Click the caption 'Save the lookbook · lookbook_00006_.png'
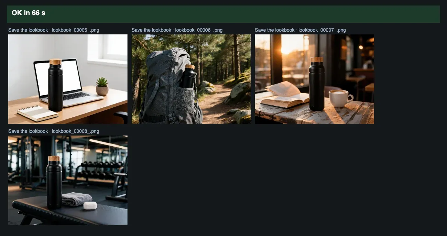 tap(177, 30)
